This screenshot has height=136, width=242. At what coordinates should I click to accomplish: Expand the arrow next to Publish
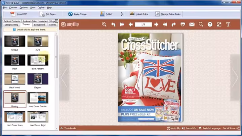[x=122, y=14]
